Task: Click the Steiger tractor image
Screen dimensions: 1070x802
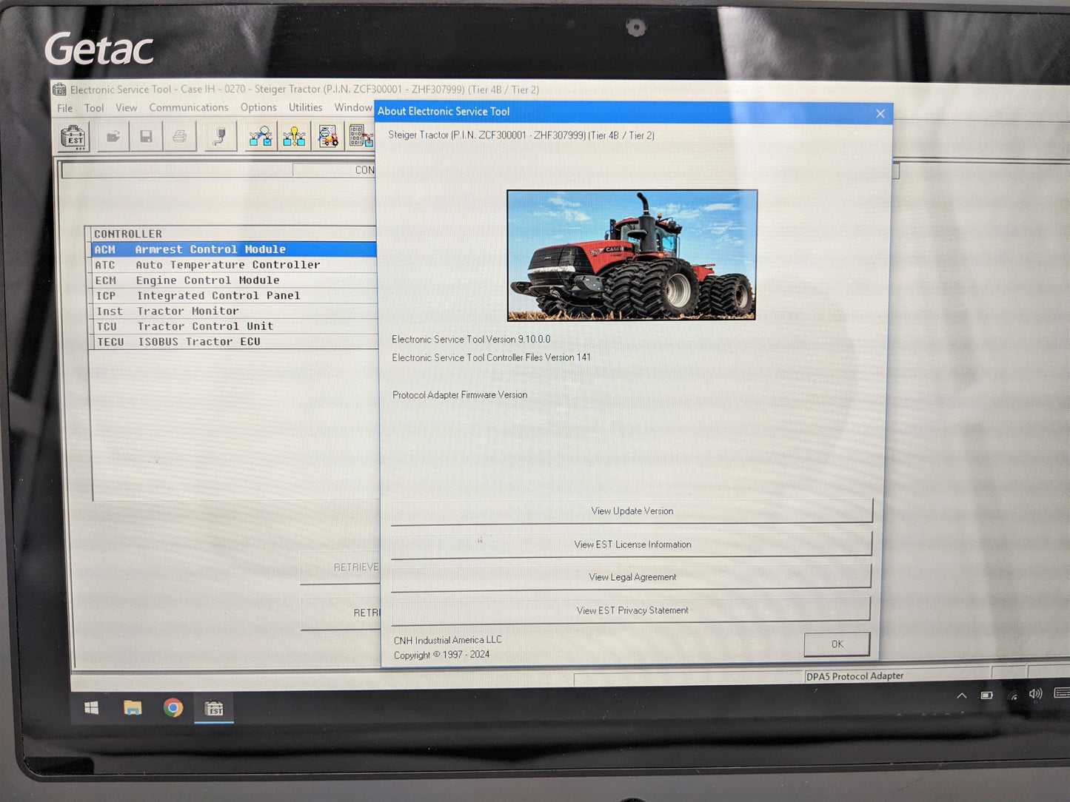Action: [632, 255]
